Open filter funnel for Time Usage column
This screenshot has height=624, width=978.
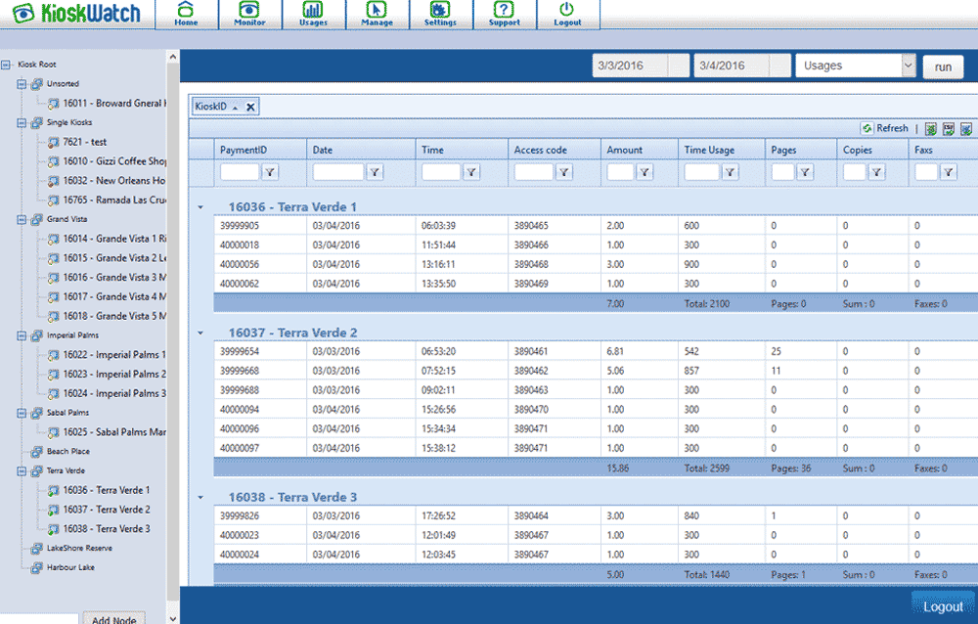(730, 172)
